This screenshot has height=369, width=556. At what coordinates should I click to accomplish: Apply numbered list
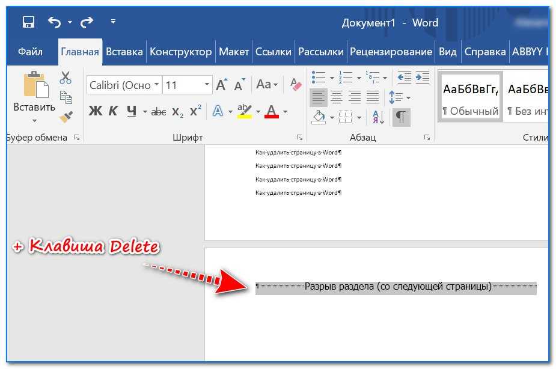(x=346, y=78)
